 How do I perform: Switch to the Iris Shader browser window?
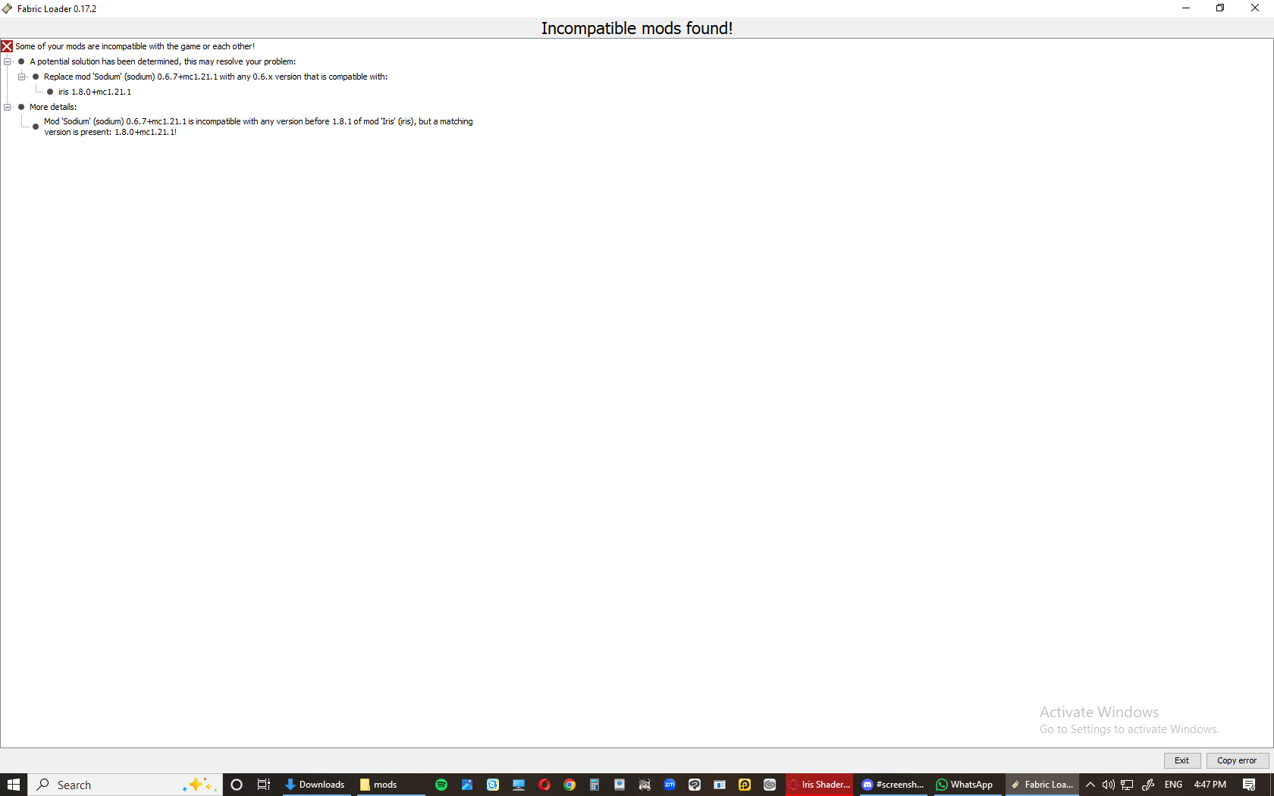click(820, 785)
